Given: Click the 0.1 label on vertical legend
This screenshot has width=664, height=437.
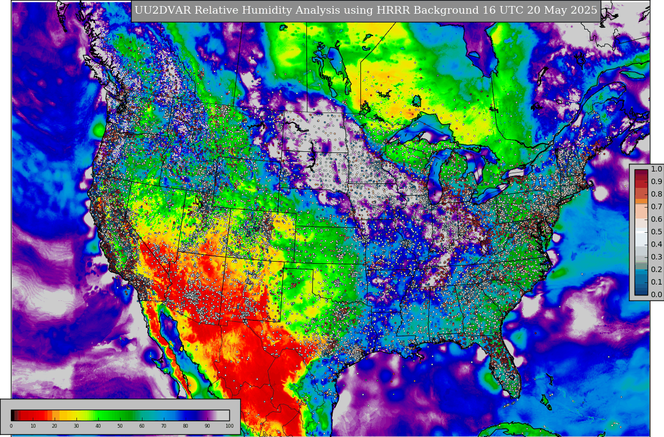Looking at the screenshot, I should [657, 282].
